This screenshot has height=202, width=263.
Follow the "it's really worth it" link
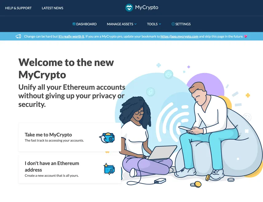71,37
